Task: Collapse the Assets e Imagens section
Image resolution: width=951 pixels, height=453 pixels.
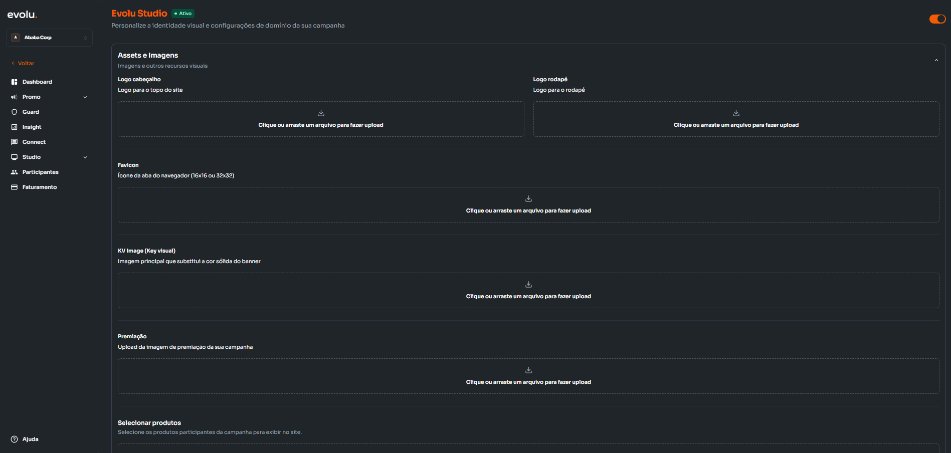Action: point(936,60)
